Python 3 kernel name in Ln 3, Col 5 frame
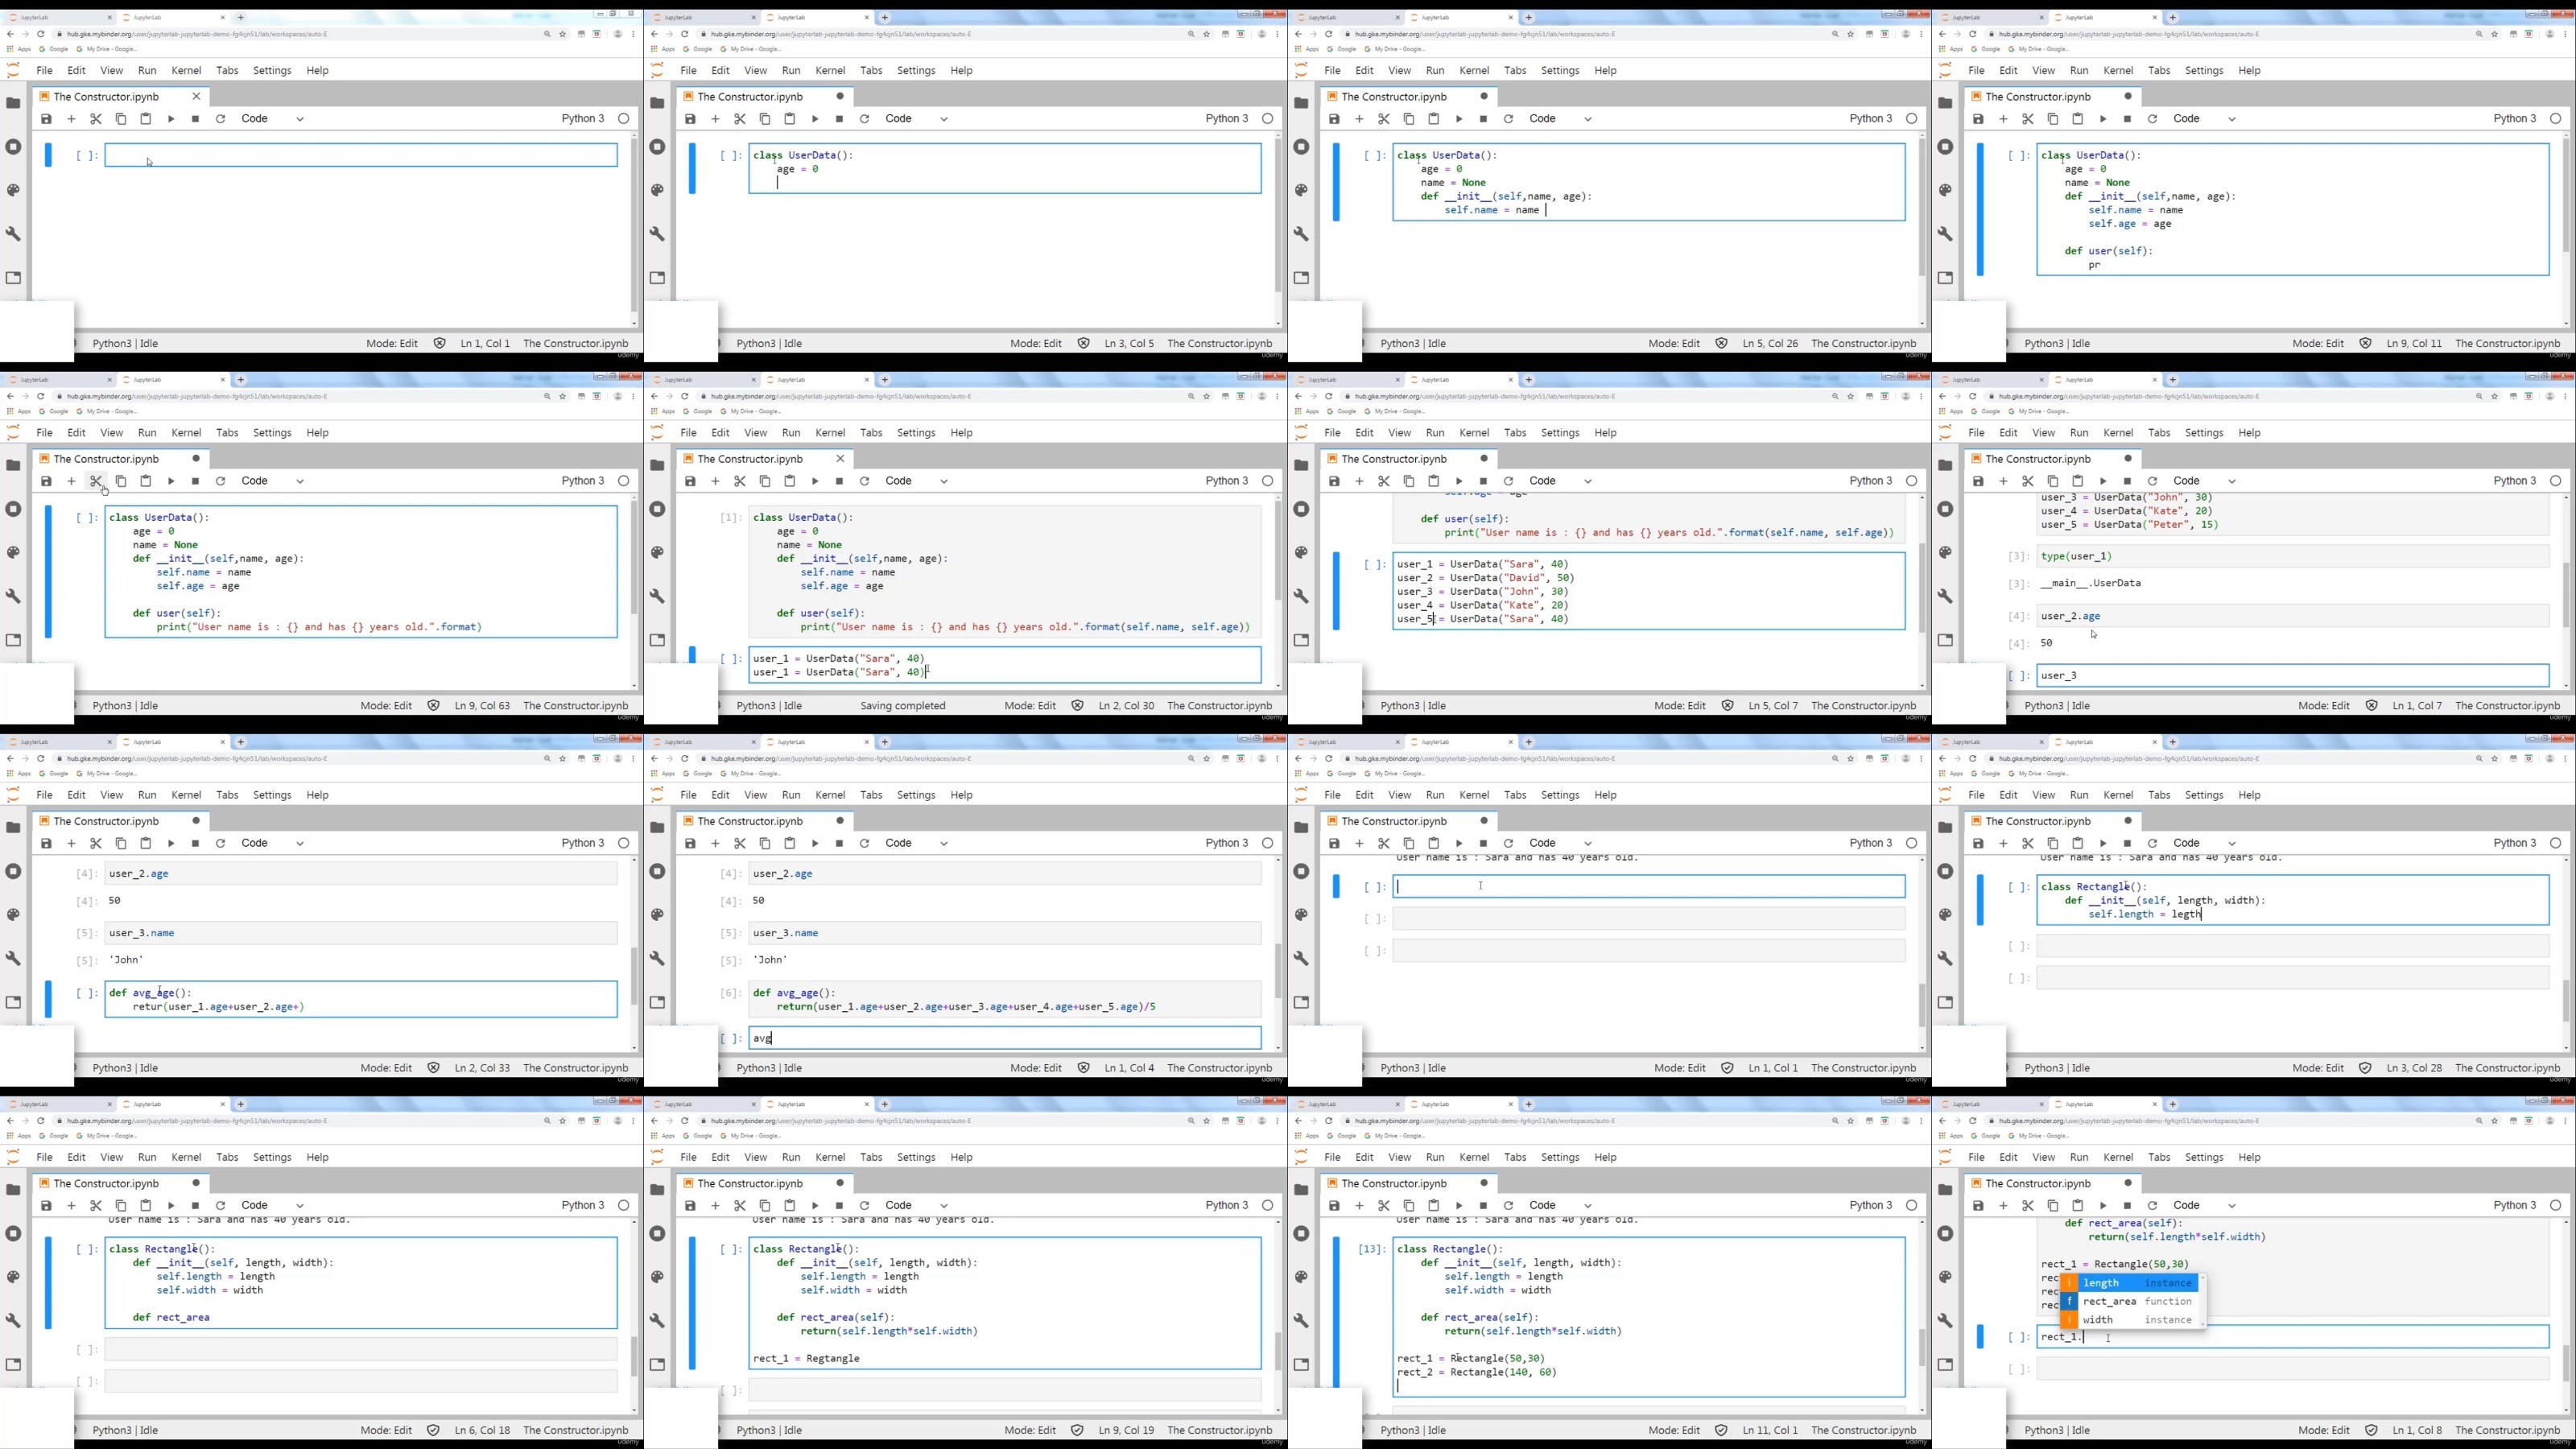 (1227, 119)
